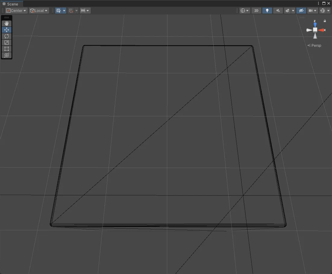This screenshot has height=274, width=332.
Task: Maximize the Scene window
Action: (x=324, y=3)
